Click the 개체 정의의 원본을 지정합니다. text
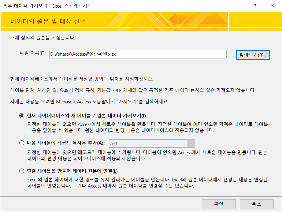 43,38
